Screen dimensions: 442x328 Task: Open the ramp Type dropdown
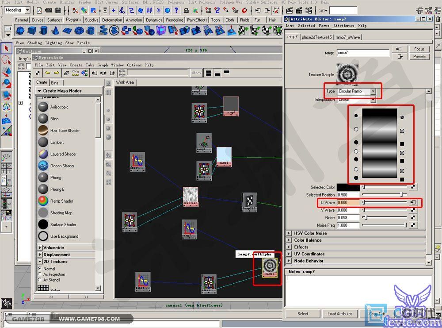pyautogui.click(x=373, y=91)
